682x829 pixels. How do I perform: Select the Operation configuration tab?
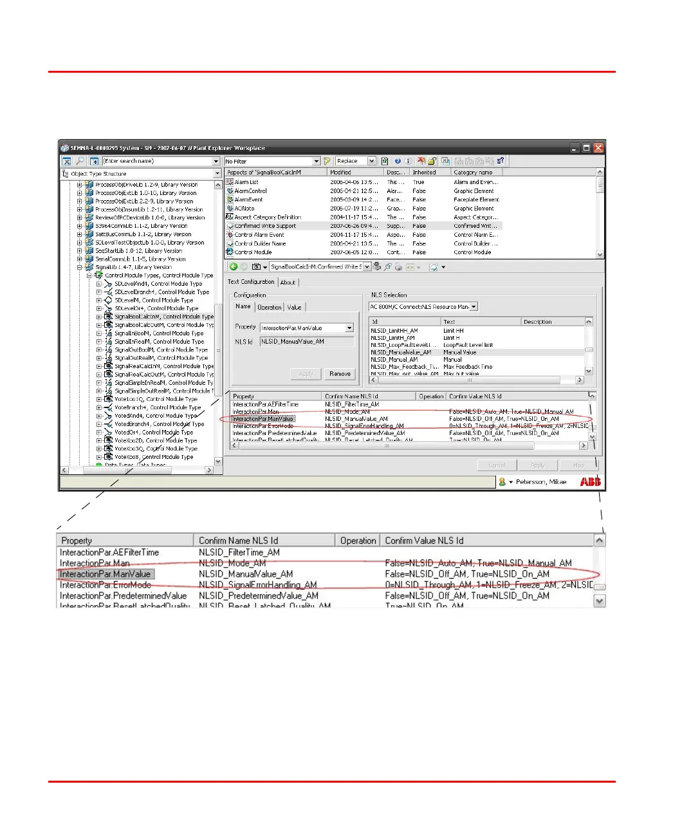(269, 308)
